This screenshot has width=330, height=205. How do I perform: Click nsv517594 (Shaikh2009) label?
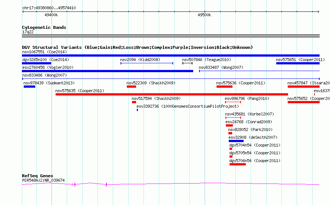tap(156, 98)
